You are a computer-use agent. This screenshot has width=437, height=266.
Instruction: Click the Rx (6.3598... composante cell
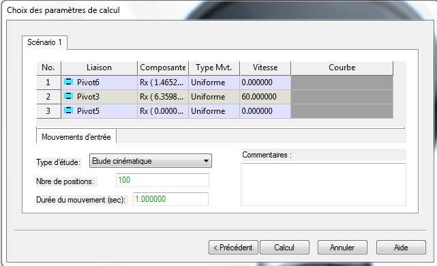[x=163, y=97]
